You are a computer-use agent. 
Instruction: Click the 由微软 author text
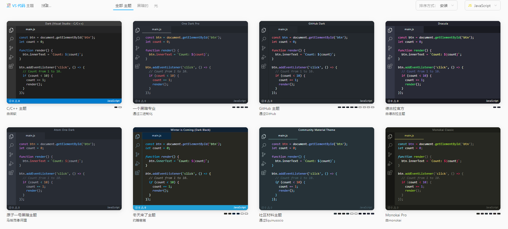(12, 114)
